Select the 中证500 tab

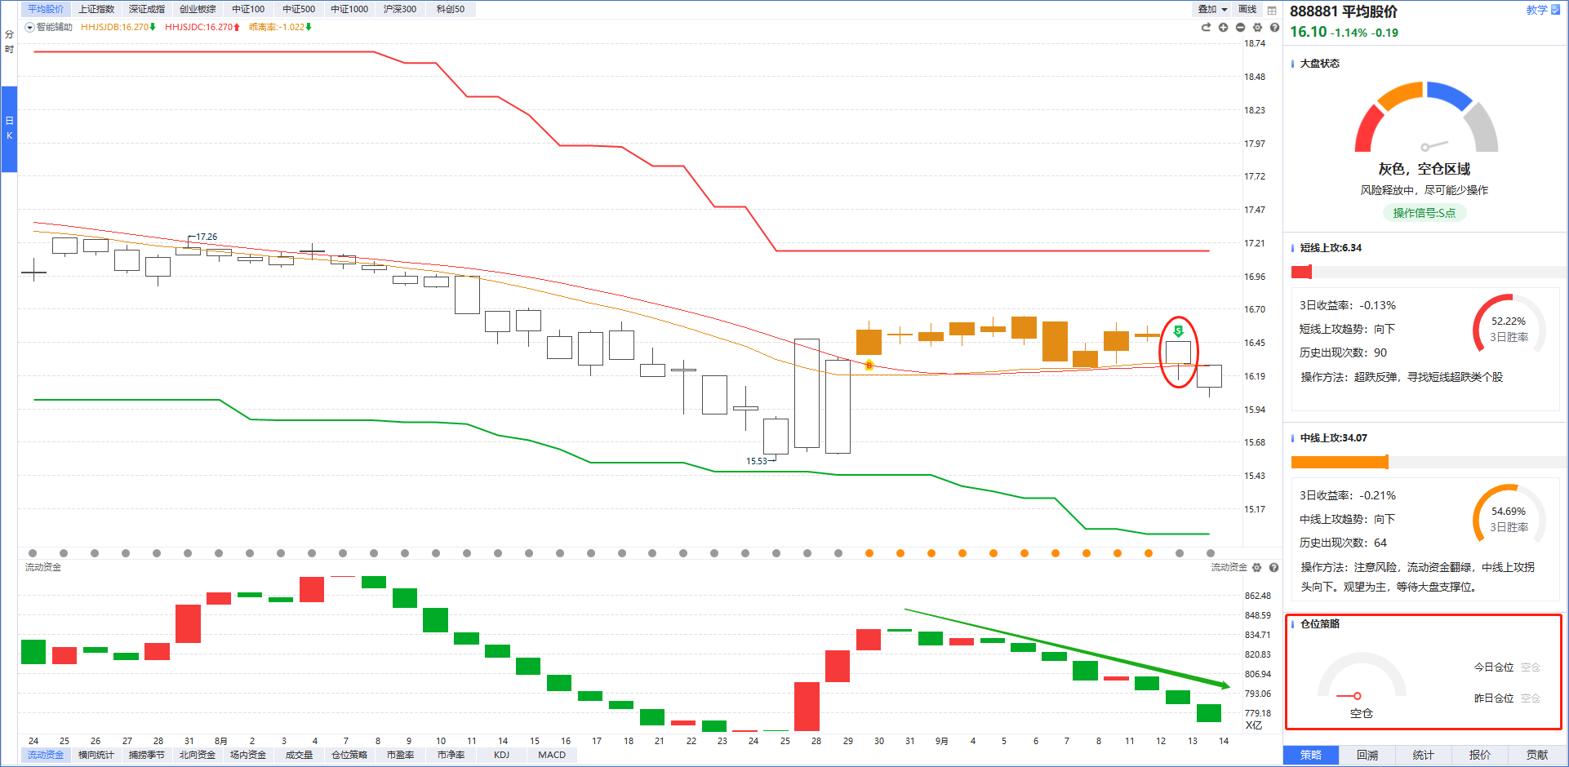coord(299,9)
